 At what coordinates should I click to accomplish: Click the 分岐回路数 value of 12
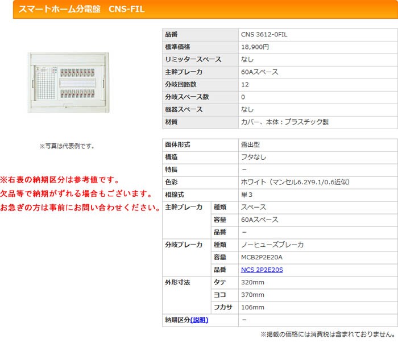coord(245,84)
